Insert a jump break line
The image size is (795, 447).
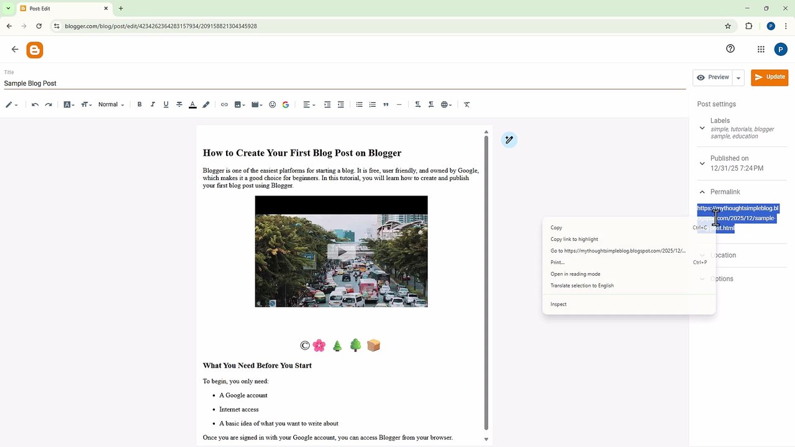pos(399,104)
